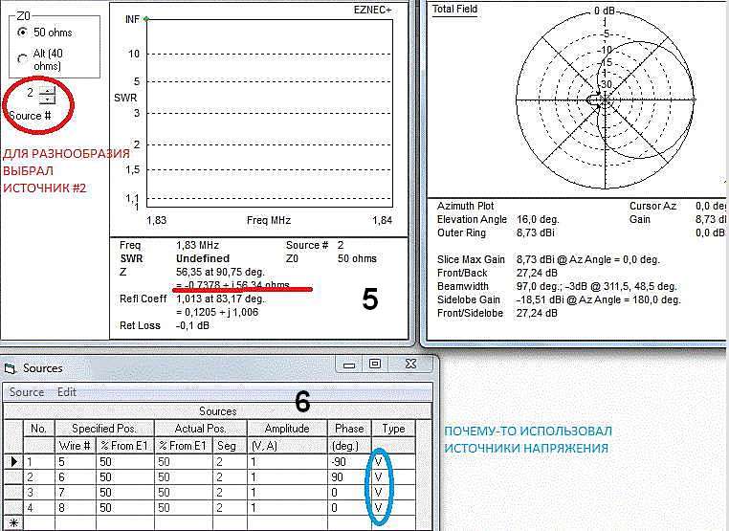Click Front/Back value 27,24 dB

pos(537,273)
